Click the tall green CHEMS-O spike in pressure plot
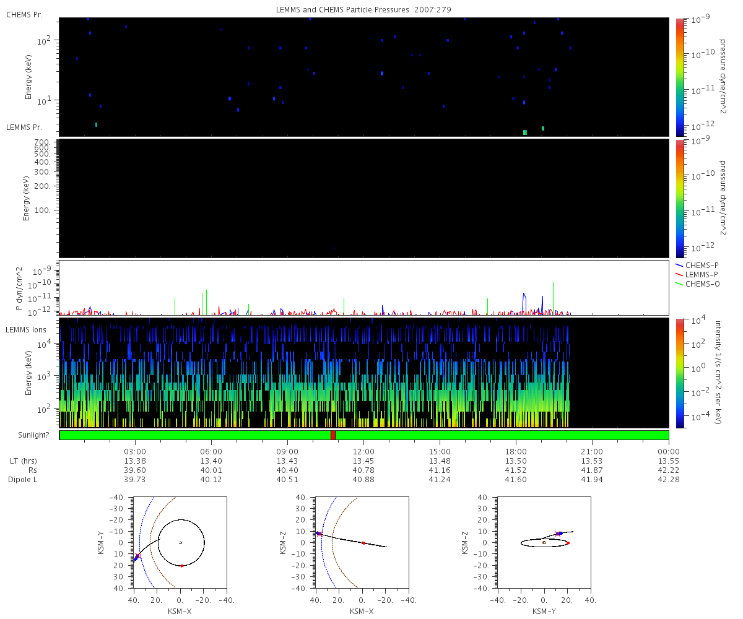Screen dimensions: 743x619 tap(202, 303)
